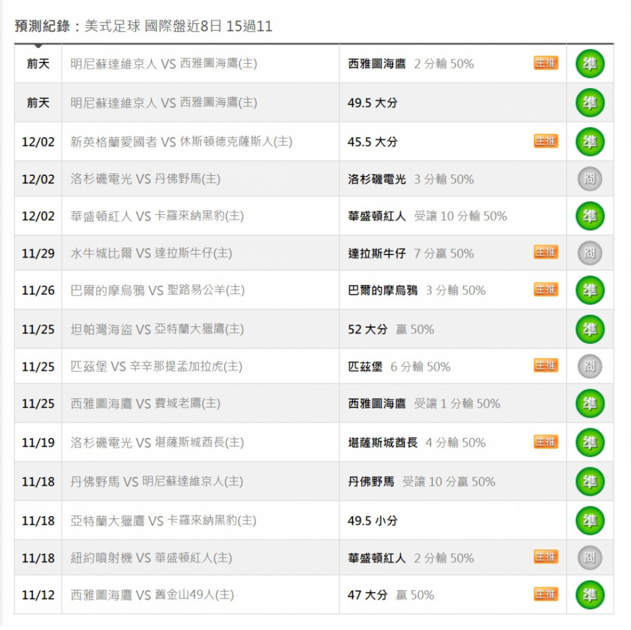631x630 pixels.
Task: Click the prediction 匹茲堡 6 分輸 50%
Action: pyautogui.click(x=399, y=367)
